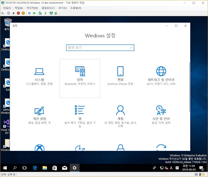Open the 개인 설정 personalization tile
208x177 pixels.
click(x=39, y=117)
